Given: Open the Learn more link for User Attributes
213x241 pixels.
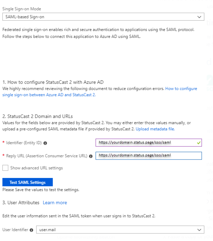Looking at the screenshot, I should pos(55,203).
